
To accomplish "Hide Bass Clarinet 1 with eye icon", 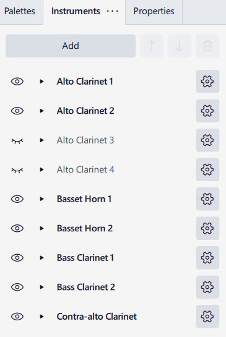I will (x=17, y=258).
